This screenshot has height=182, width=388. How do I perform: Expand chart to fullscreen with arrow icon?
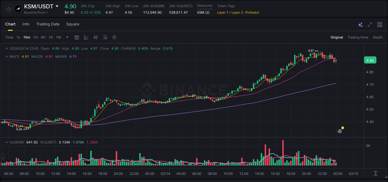(x=369, y=24)
